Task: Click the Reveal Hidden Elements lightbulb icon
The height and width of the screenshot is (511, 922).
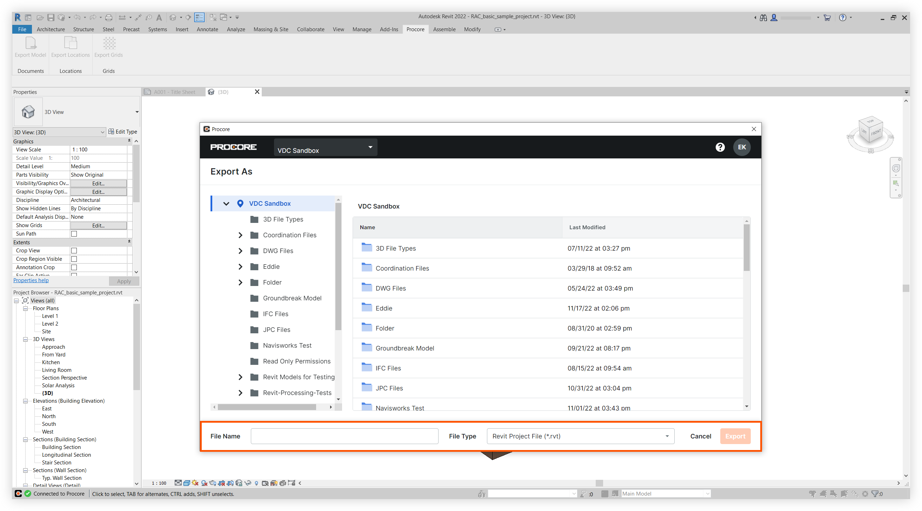Action: (256, 483)
